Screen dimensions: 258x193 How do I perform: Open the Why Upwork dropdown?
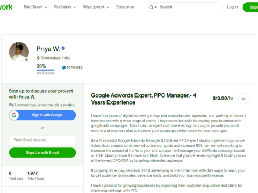(96, 7)
